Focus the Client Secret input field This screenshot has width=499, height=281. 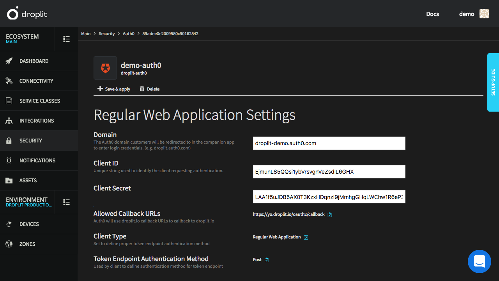tap(329, 197)
